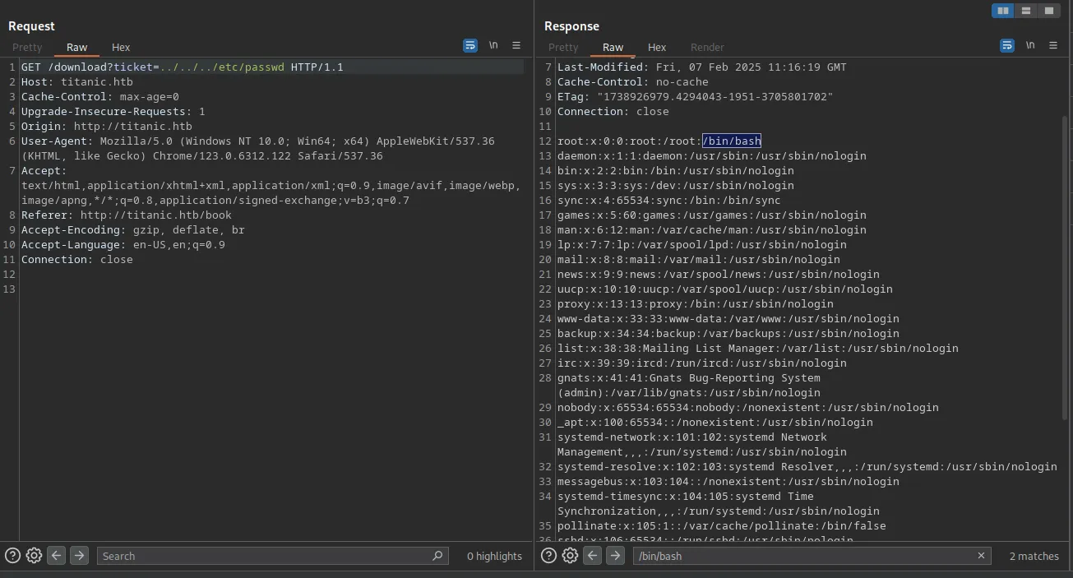Screen dimensions: 1073x578
Task: Clear the /bin/bash search term
Action: click(981, 556)
